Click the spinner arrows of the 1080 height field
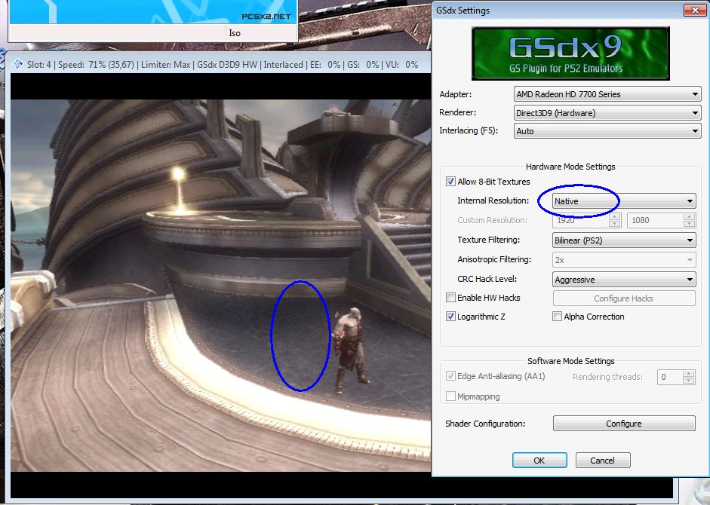Viewport: 710px width, 505px height. (x=689, y=220)
